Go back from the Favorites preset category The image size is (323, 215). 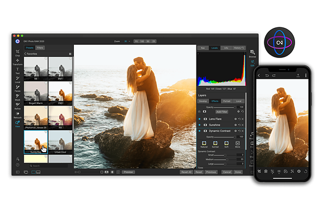(x=25, y=54)
